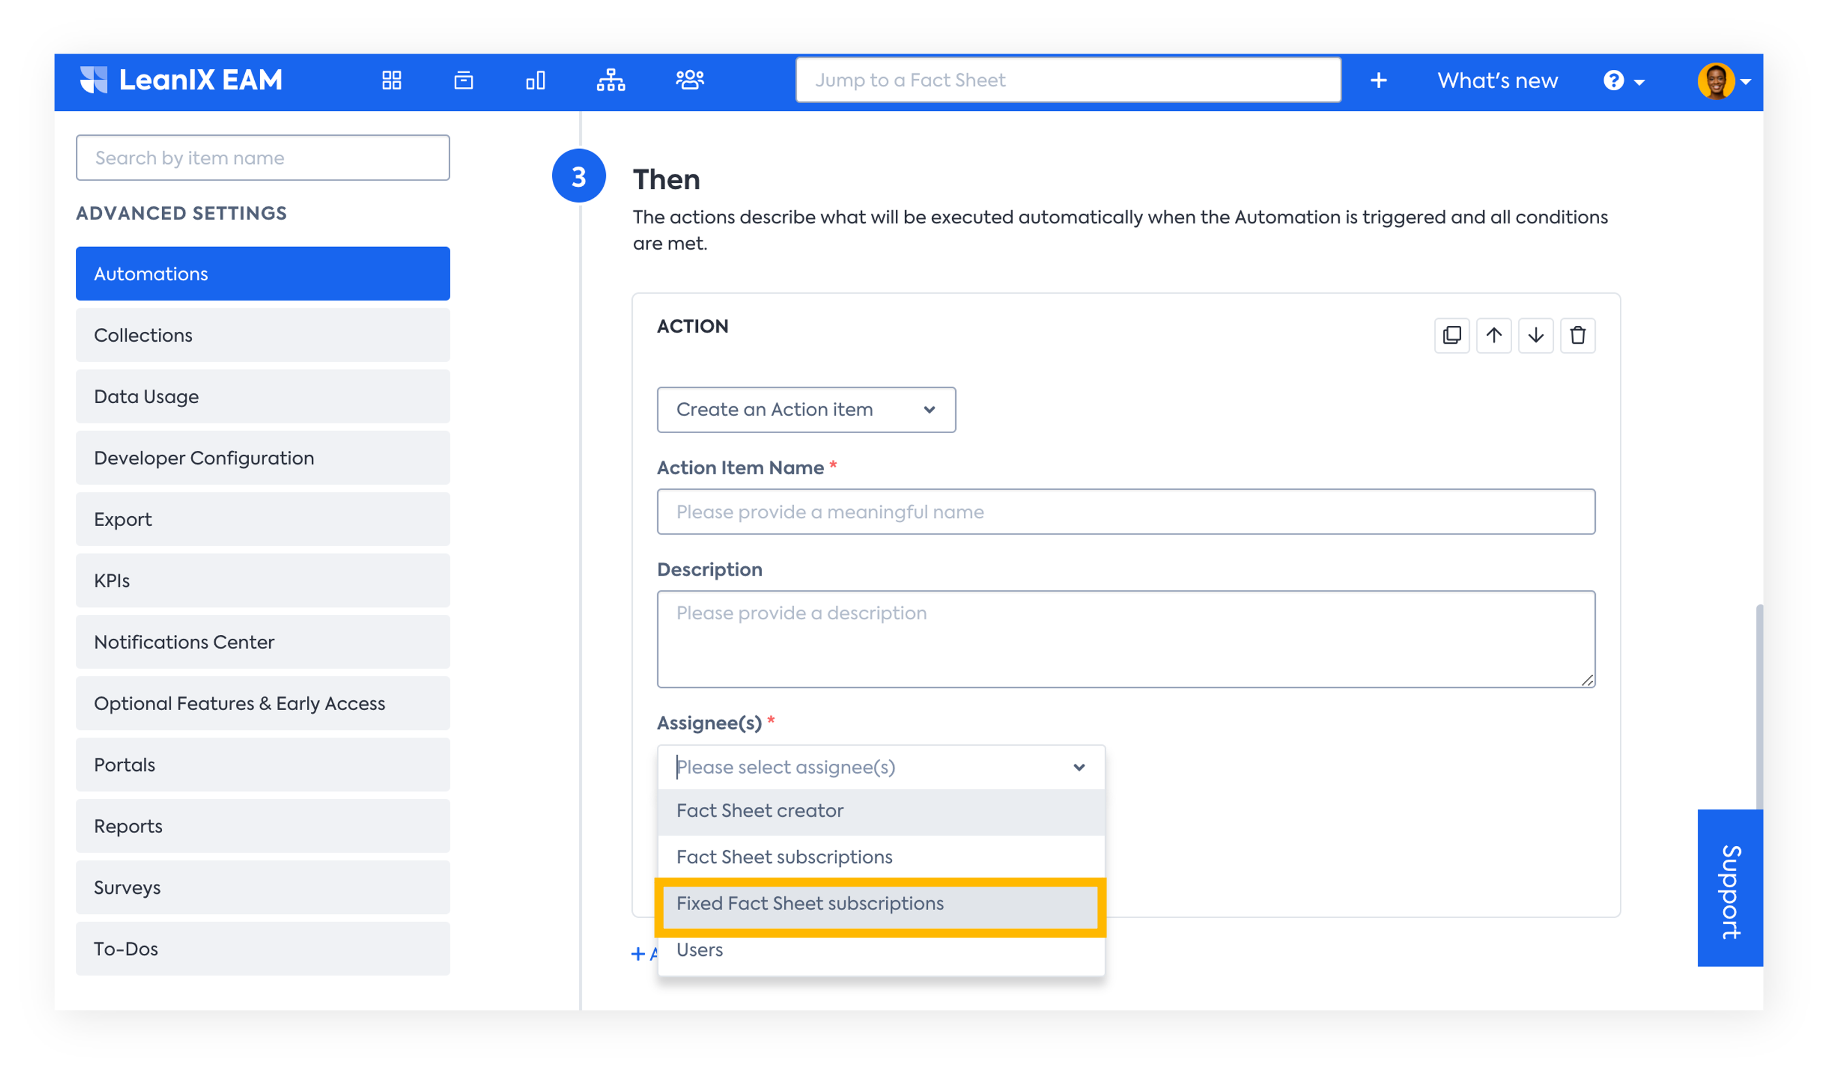1833x1078 pixels.
Task: Open the user avatar menu
Action: 1725,81
